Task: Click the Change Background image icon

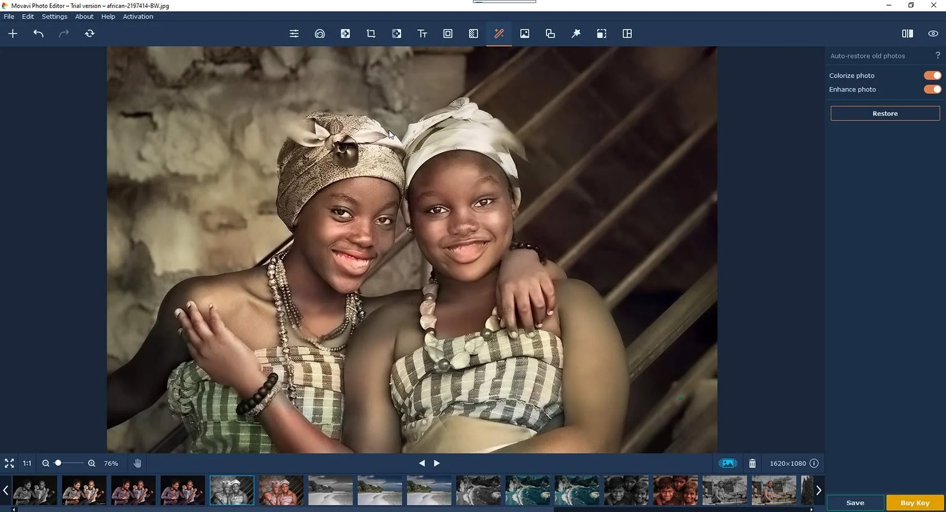Action: click(524, 34)
